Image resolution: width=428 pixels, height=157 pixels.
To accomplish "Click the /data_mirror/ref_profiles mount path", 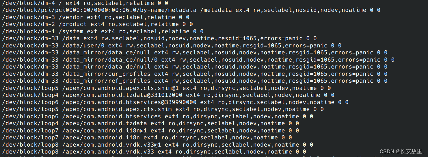I will 106,81.
